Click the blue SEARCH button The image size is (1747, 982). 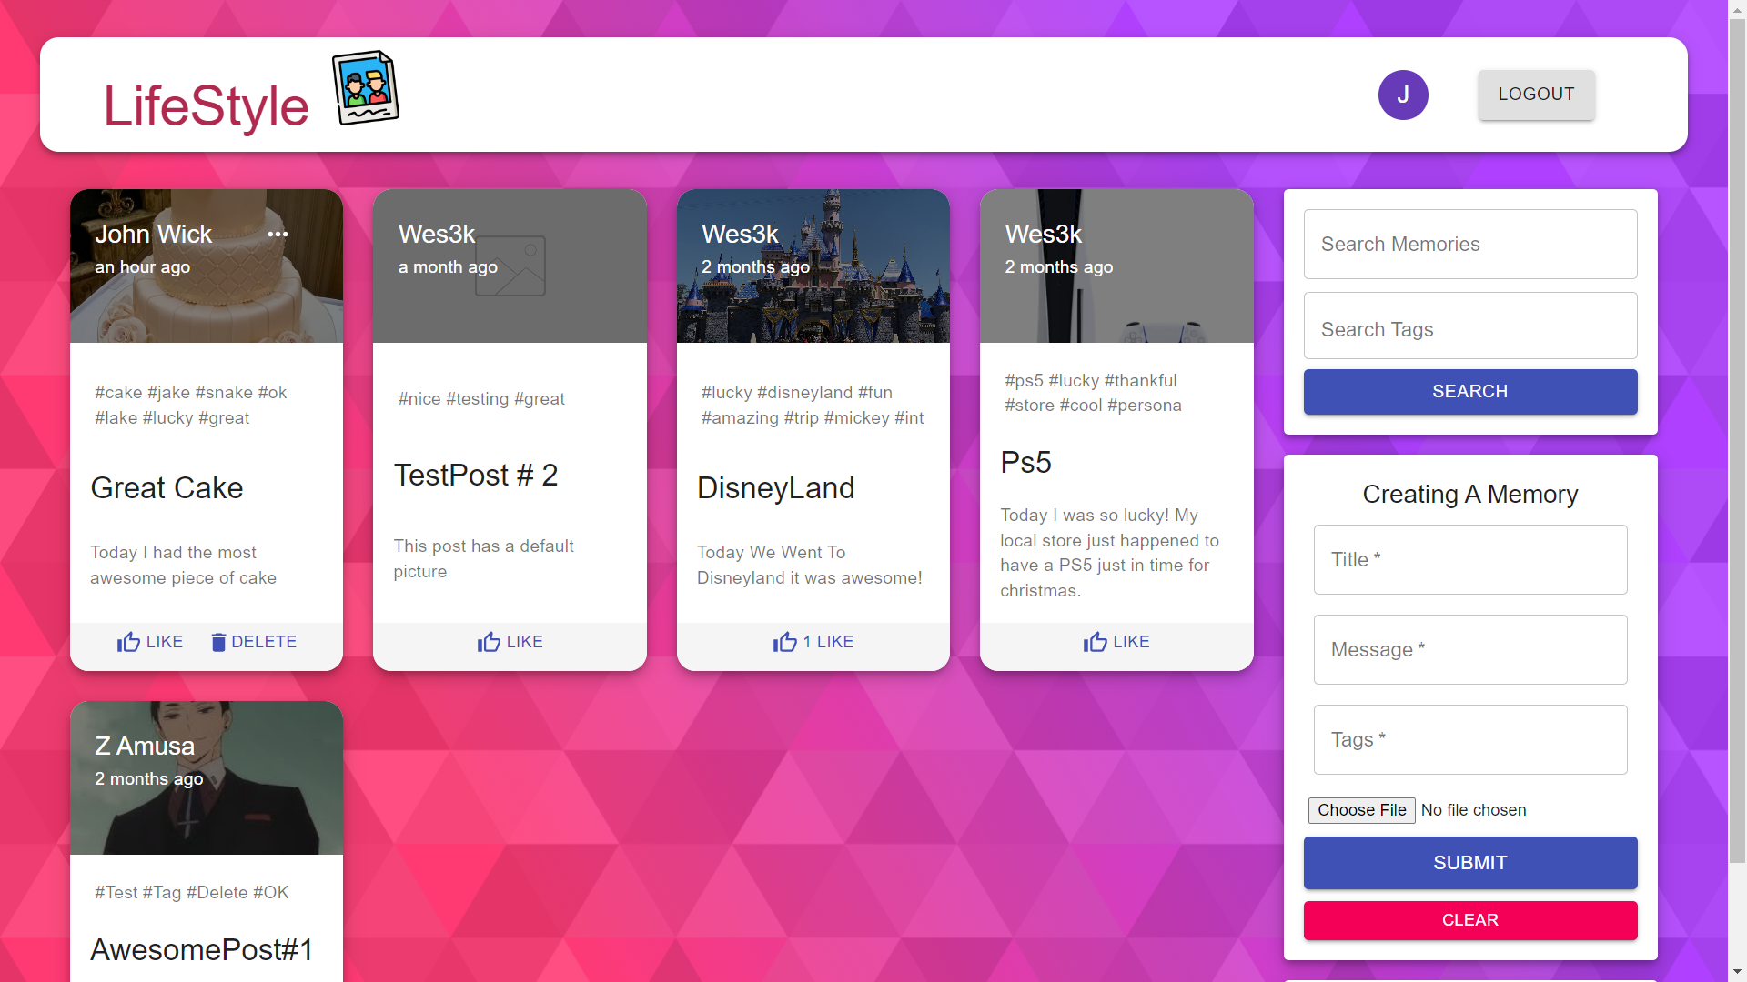[1469, 392]
